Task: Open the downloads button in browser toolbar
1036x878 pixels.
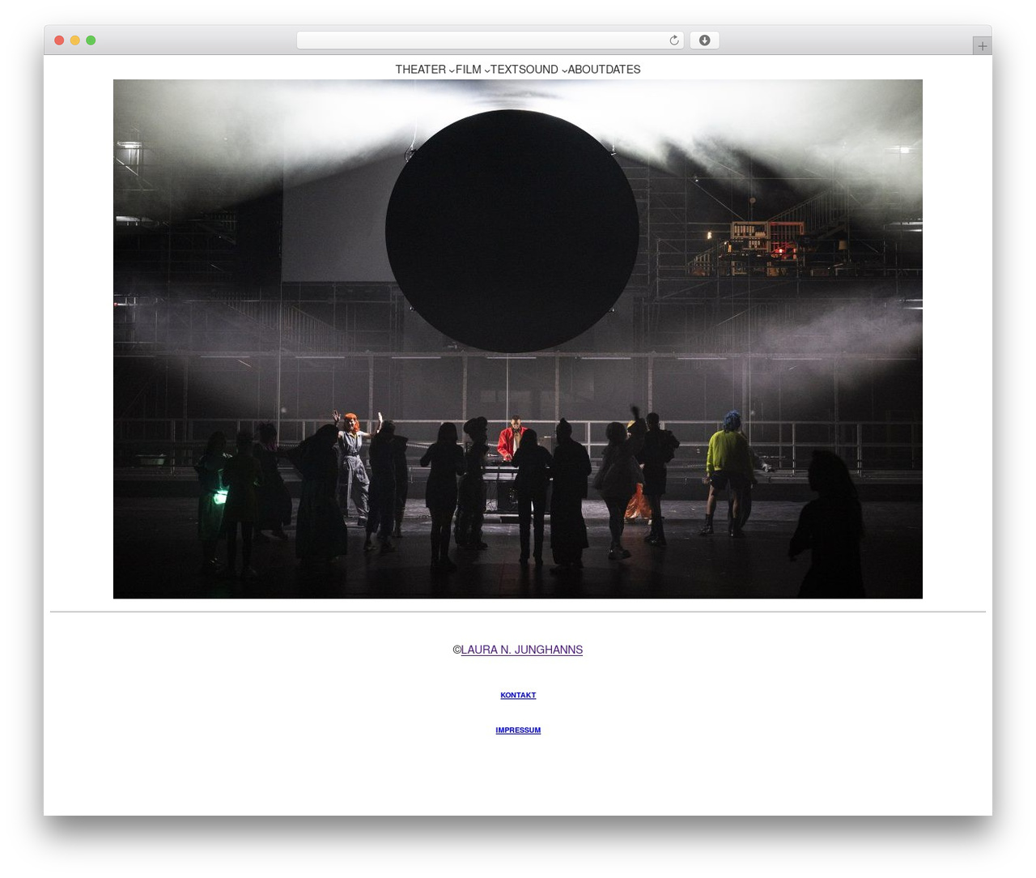Action: 704,40
